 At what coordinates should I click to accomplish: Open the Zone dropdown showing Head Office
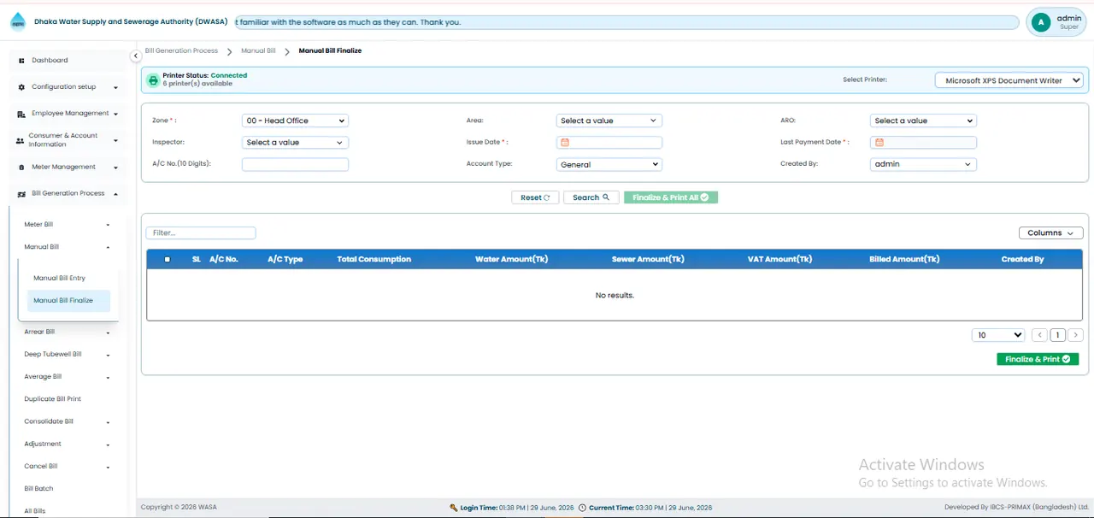tap(295, 121)
